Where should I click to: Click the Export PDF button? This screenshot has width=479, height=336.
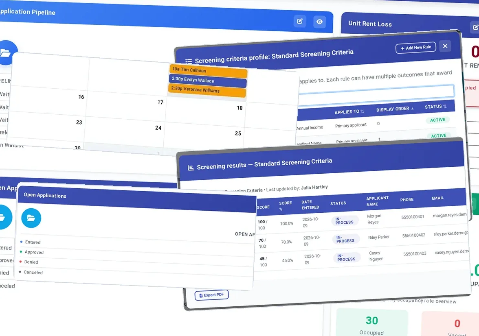pyautogui.click(x=211, y=295)
